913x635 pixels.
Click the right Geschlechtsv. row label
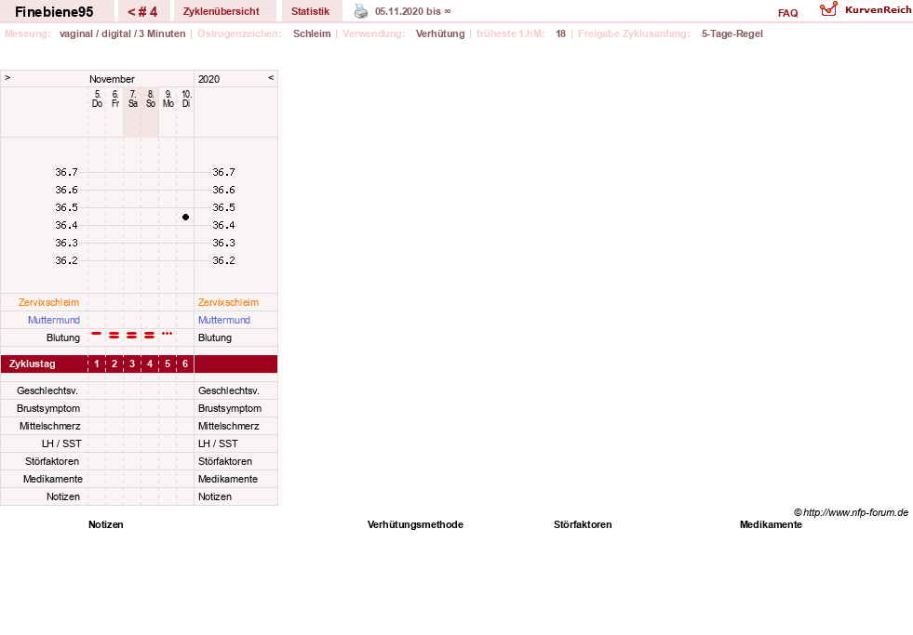point(229,390)
